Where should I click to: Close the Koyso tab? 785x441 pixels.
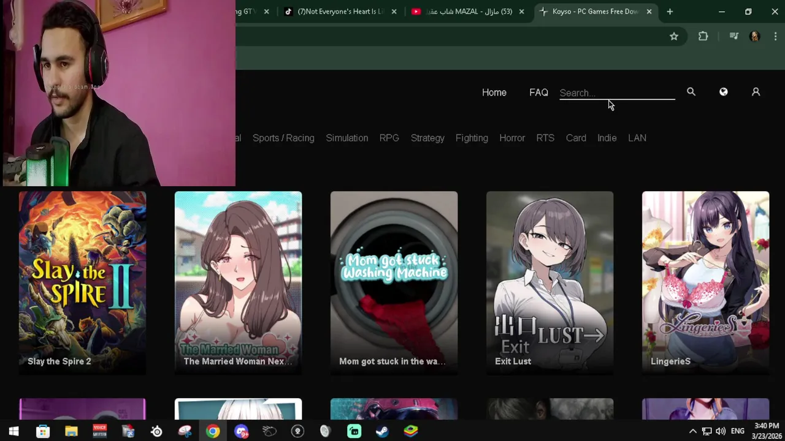click(x=649, y=12)
